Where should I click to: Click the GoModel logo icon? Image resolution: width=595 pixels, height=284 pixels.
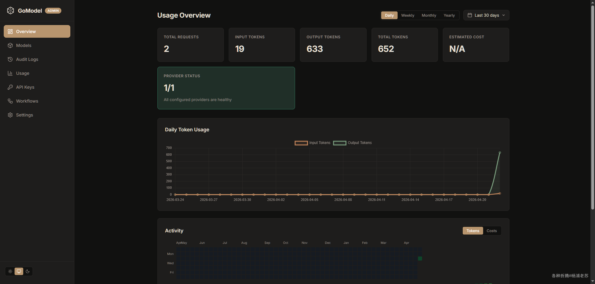[11, 11]
